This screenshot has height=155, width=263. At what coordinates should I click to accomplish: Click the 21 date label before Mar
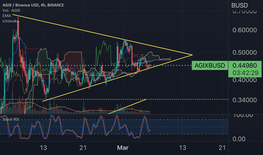pos(83,148)
